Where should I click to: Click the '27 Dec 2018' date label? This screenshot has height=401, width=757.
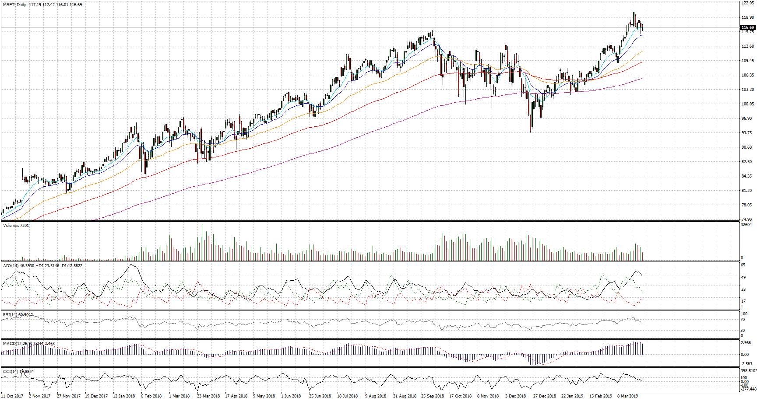point(545,396)
